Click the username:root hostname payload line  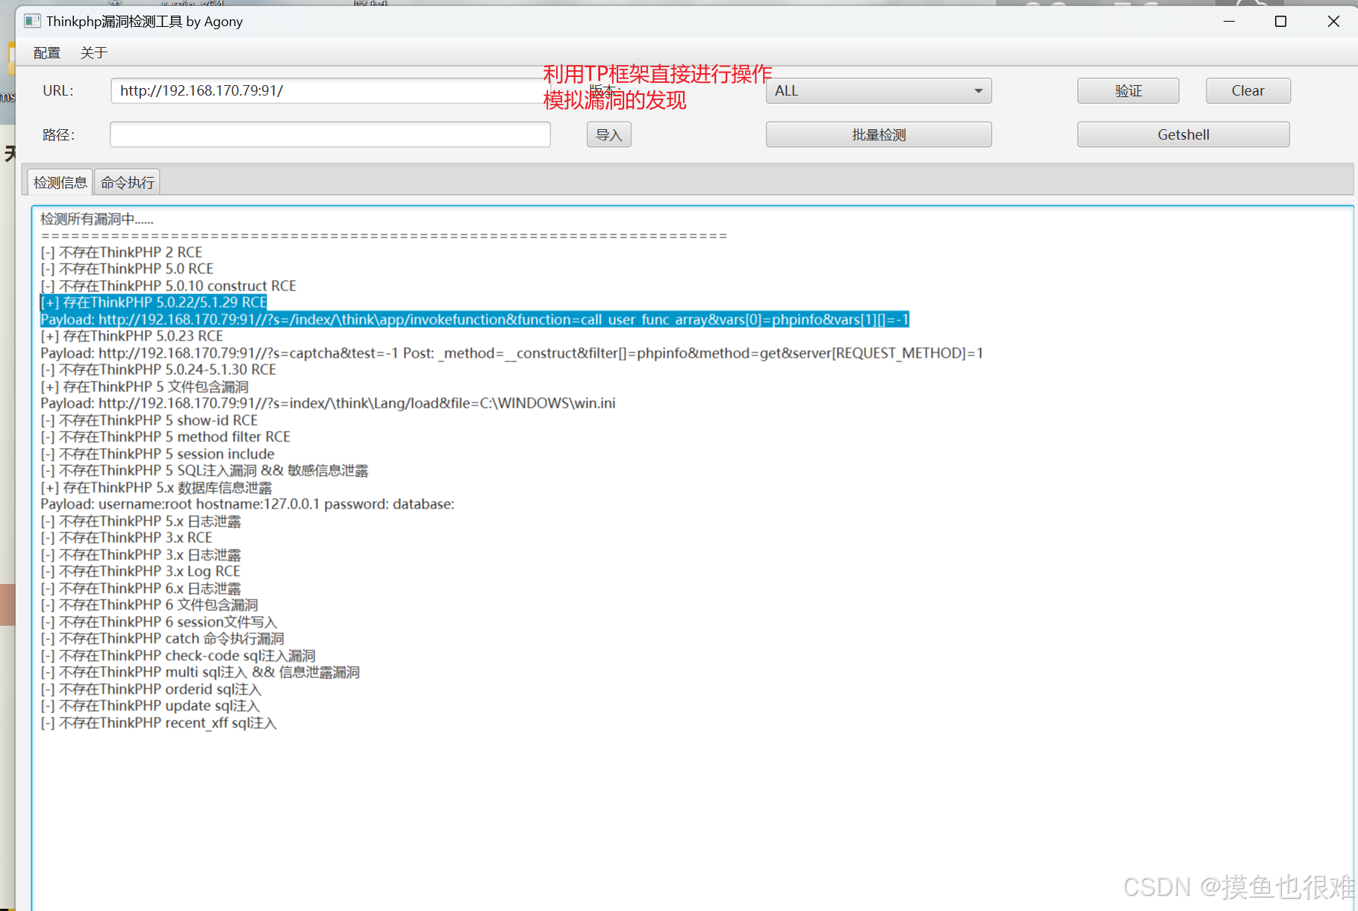(248, 504)
